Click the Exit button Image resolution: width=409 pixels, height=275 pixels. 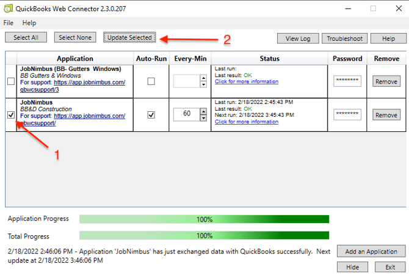click(x=390, y=267)
